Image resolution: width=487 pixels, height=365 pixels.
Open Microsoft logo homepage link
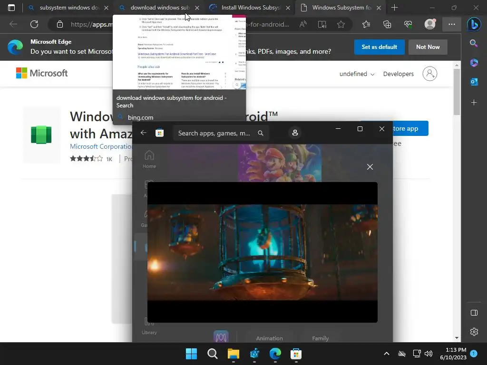(42, 73)
